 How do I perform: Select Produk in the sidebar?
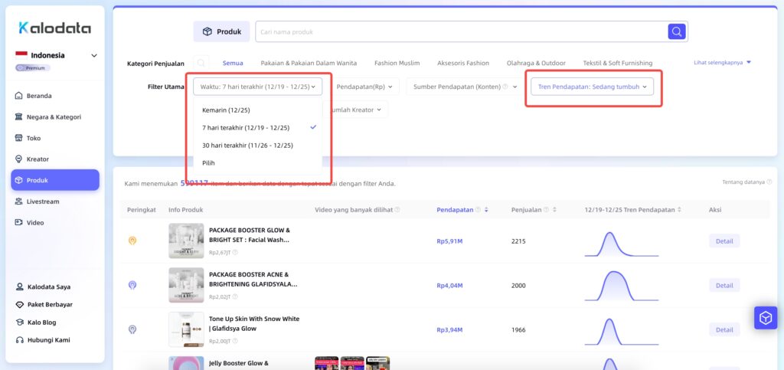click(55, 180)
